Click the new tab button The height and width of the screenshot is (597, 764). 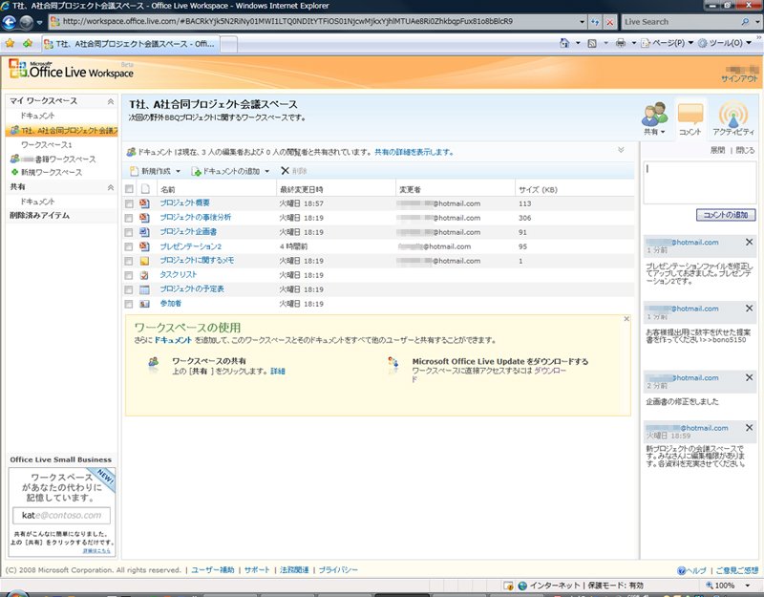coord(229,44)
